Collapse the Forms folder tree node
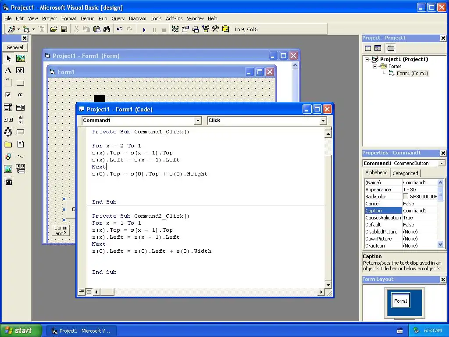Screen dimensions: 449x337 coord(375,66)
